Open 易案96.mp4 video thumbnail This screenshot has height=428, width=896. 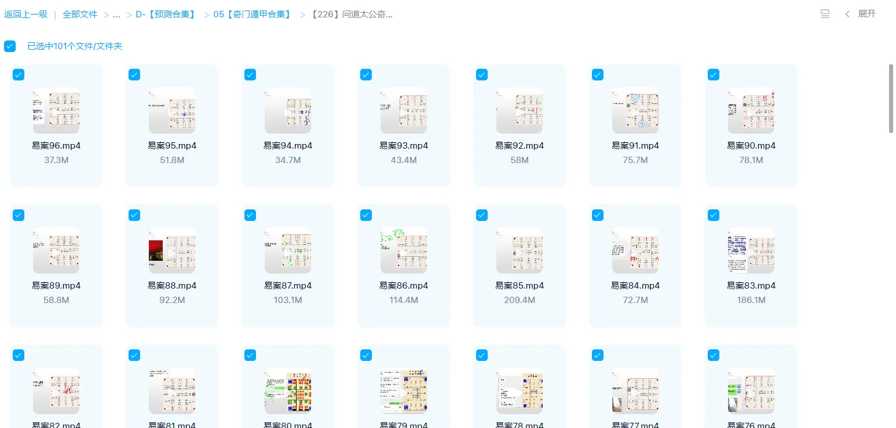[56, 111]
